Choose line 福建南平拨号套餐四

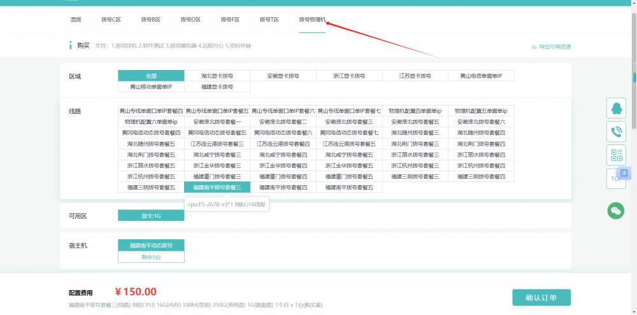[283, 188]
